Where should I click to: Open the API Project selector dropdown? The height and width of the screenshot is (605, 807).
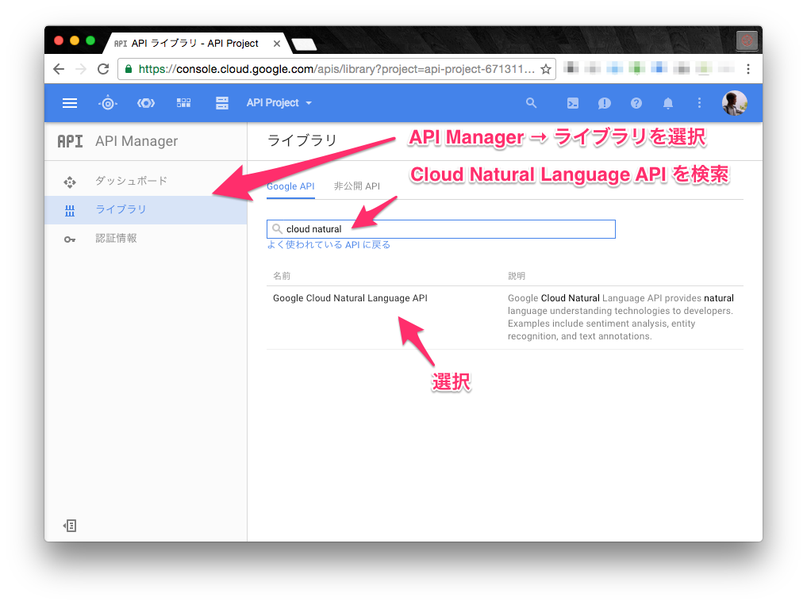click(x=279, y=103)
